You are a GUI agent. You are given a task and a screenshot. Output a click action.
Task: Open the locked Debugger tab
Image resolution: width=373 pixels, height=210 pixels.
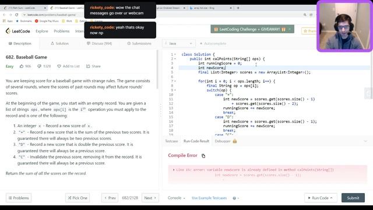[226, 141]
